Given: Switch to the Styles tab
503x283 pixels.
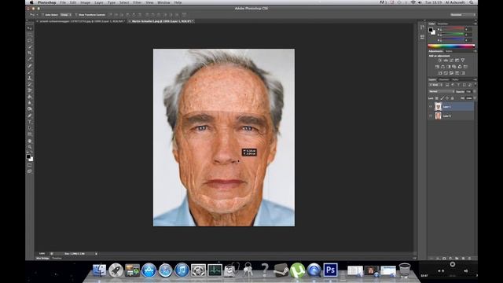Looking at the screenshot, I should [x=449, y=51].
